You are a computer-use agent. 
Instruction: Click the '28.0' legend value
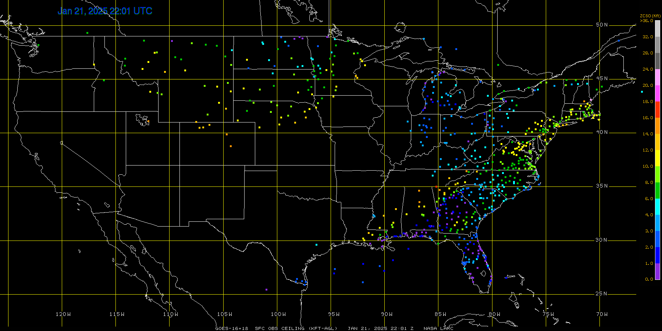coord(648,53)
